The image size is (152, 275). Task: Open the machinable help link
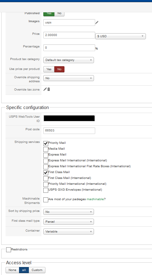click(x=95, y=199)
